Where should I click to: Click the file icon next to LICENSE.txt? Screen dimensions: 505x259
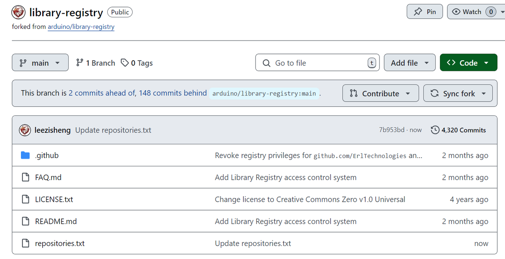click(x=25, y=199)
